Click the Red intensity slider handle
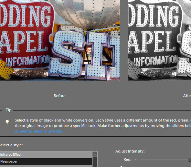 (190, 160)
